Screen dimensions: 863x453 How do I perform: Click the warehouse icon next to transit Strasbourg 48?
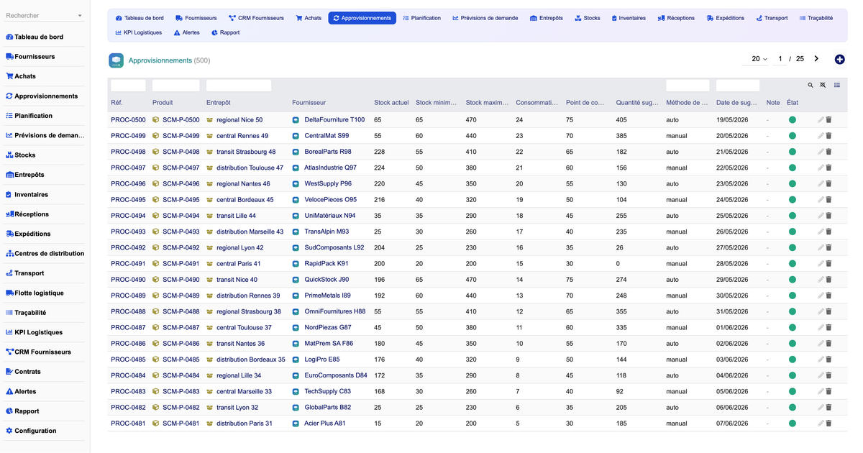coord(210,152)
